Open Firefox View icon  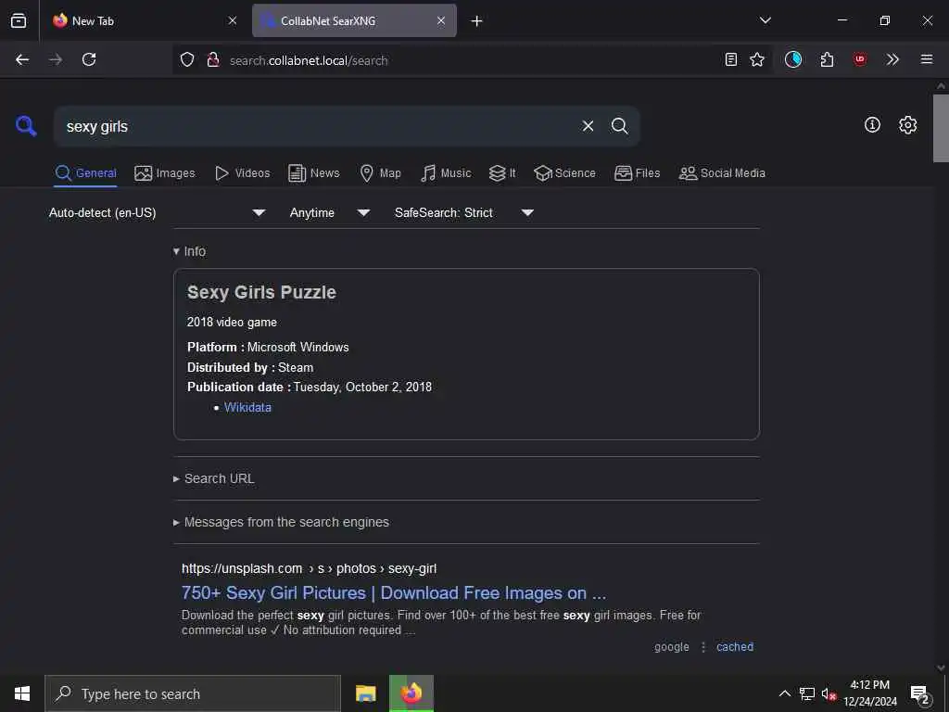tap(19, 20)
